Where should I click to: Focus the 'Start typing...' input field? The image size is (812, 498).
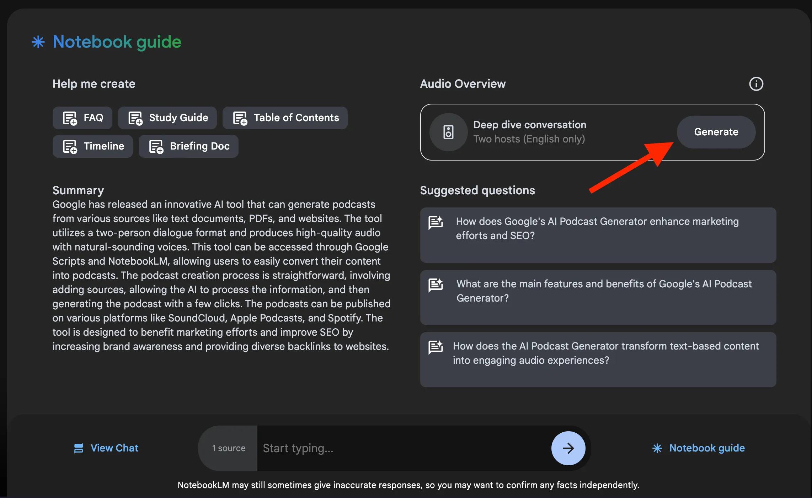(x=404, y=448)
